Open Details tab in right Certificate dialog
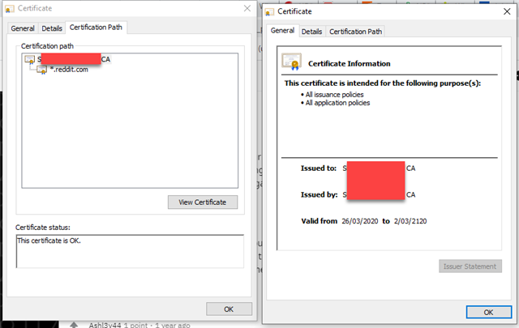519x328 pixels. (311, 32)
